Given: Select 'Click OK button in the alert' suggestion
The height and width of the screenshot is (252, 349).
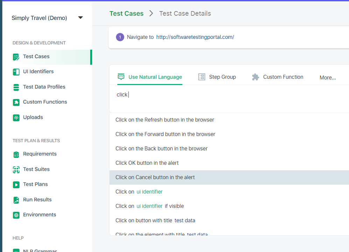Looking at the screenshot, I should 229,163.
